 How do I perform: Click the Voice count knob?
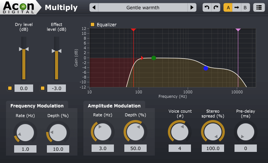pyautogui.click(x=180, y=132)
